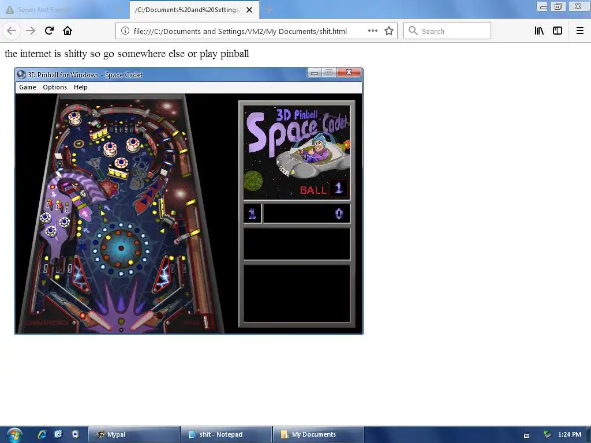This screenshot has height=443, width=591.
Task: Click the page's 'play pinball' text
Action: coord(225,54)
